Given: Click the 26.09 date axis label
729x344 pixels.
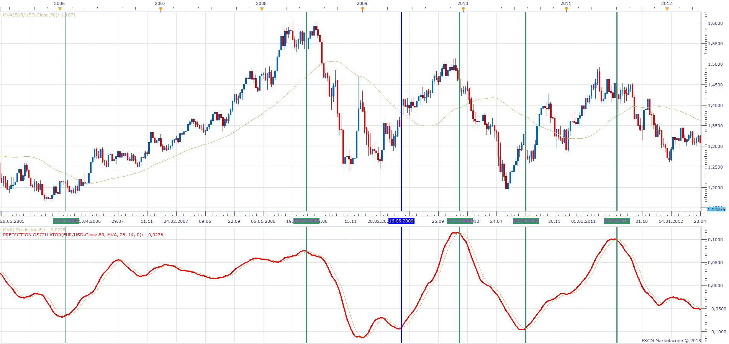Looking at the screenshot, I should pos(438,221).
